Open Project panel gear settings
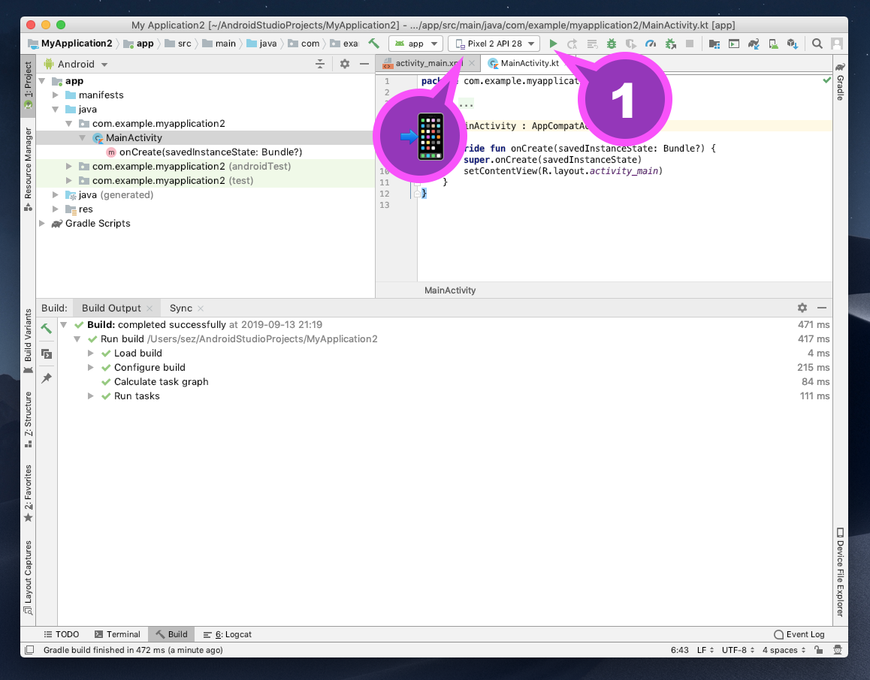870x680 pixels. tap(345, 64)
